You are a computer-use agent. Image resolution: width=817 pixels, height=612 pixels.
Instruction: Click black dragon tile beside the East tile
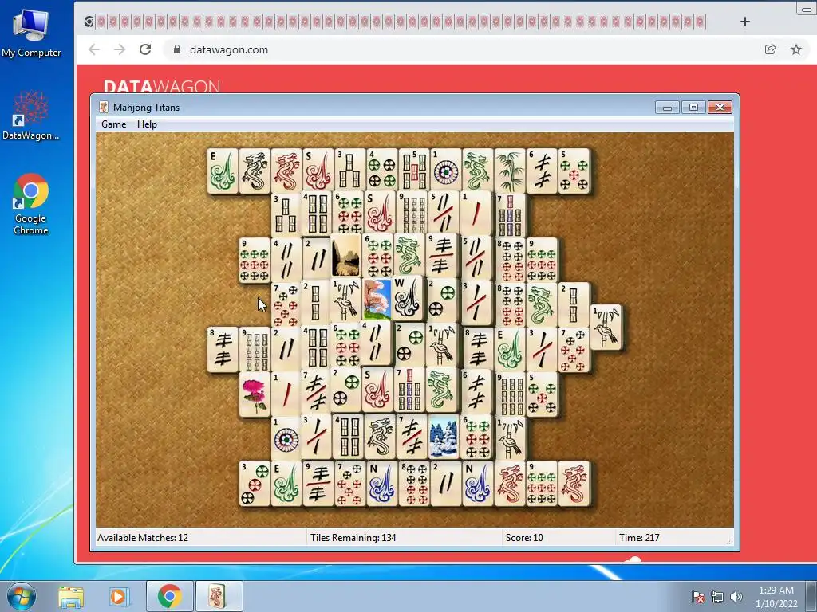click(x=255, y=171)
